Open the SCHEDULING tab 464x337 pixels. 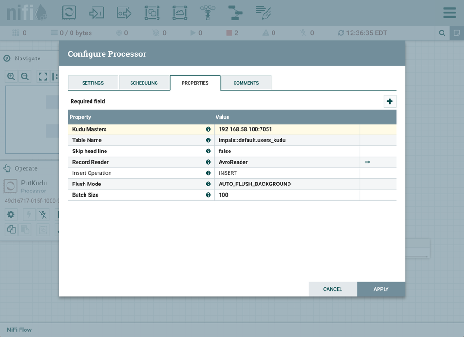[144, 83]
